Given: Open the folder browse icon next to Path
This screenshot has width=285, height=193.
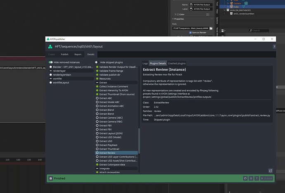Looking at the screenshot, I should (211, 28).
